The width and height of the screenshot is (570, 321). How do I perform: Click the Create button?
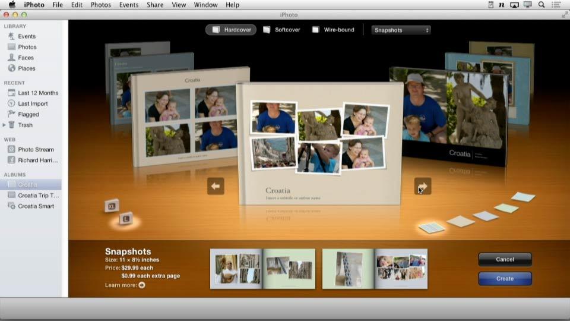[x=505, y=278]
